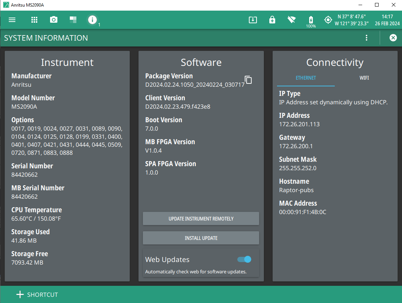Switch to the WIFI tab
Viewport: 402px width, 303px height.
(364, 78)
